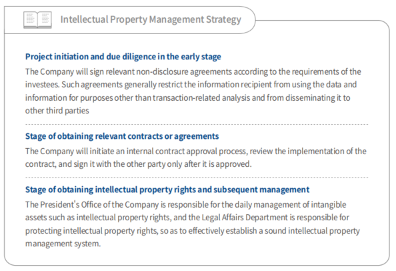Click the Project initiation and due diligence heading

[x=123, y=57]
